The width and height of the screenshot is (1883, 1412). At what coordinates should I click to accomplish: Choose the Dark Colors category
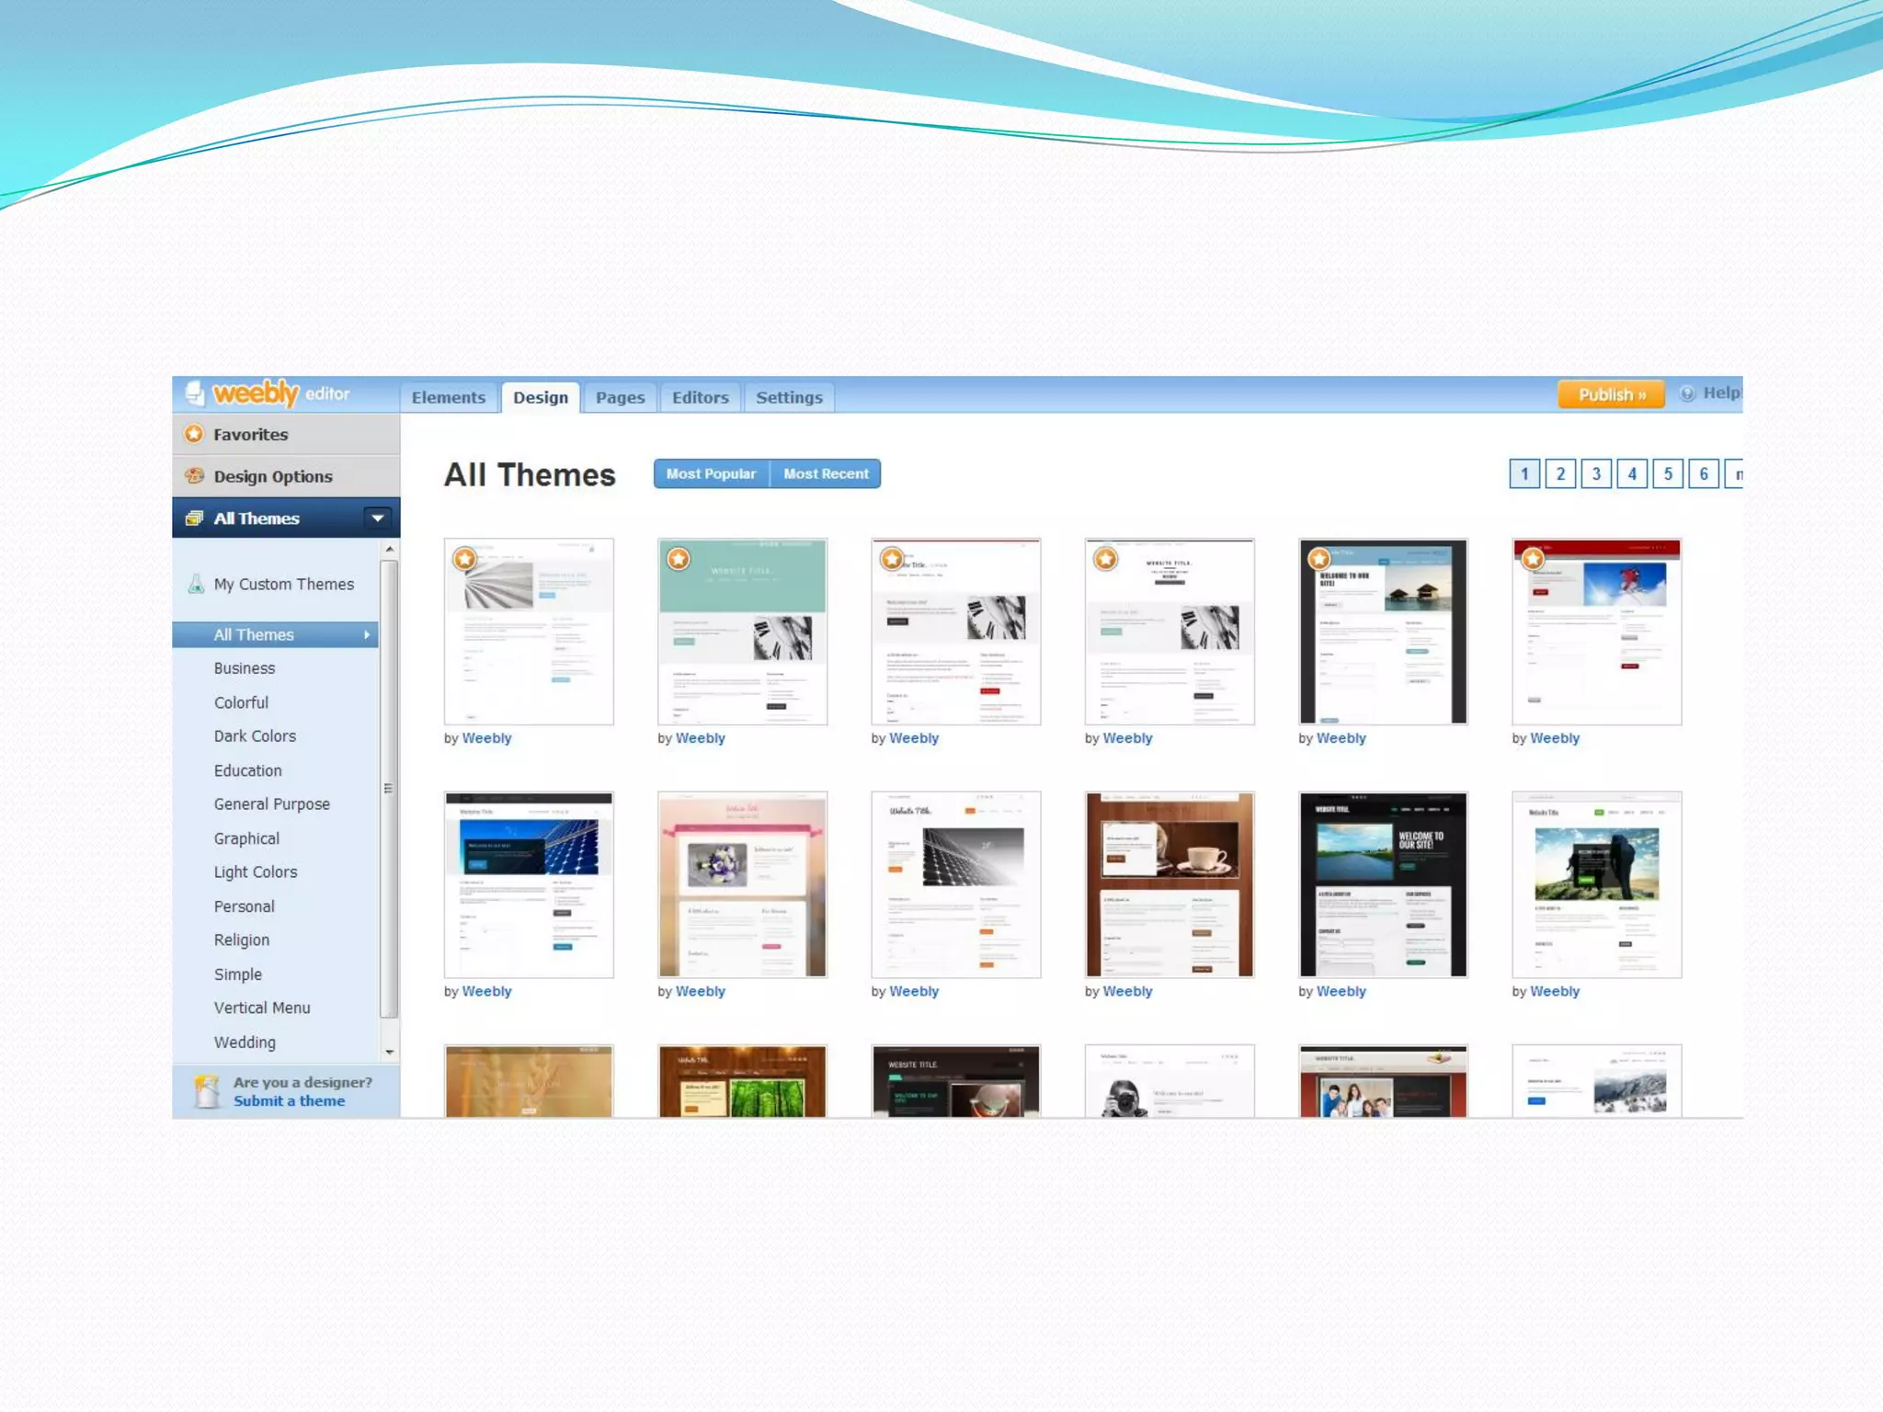[255, 735]
